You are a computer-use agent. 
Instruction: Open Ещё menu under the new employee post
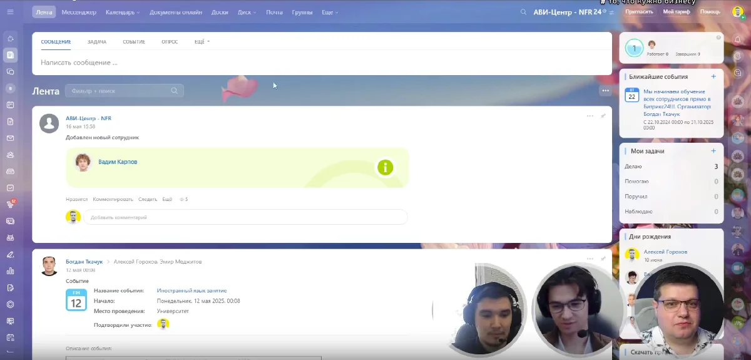(x=167, y=199)
